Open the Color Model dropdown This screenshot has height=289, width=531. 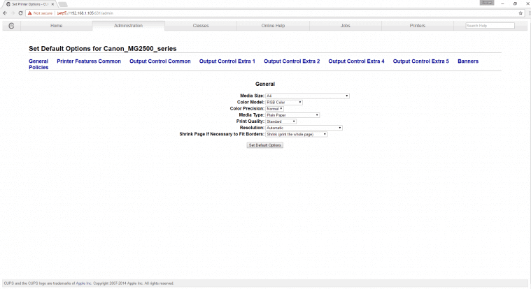click(x=284, y=103)
